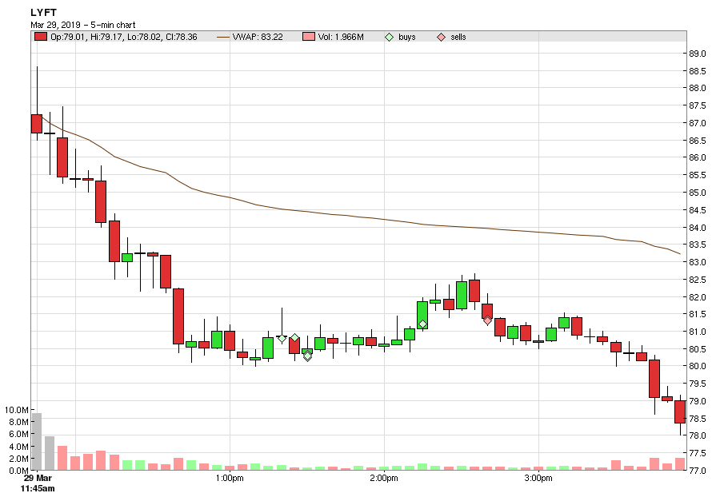Click the 3:00pm time axis label
This screenshot has height=497, width=716.
pyautogui.click(x=538, y=479)
